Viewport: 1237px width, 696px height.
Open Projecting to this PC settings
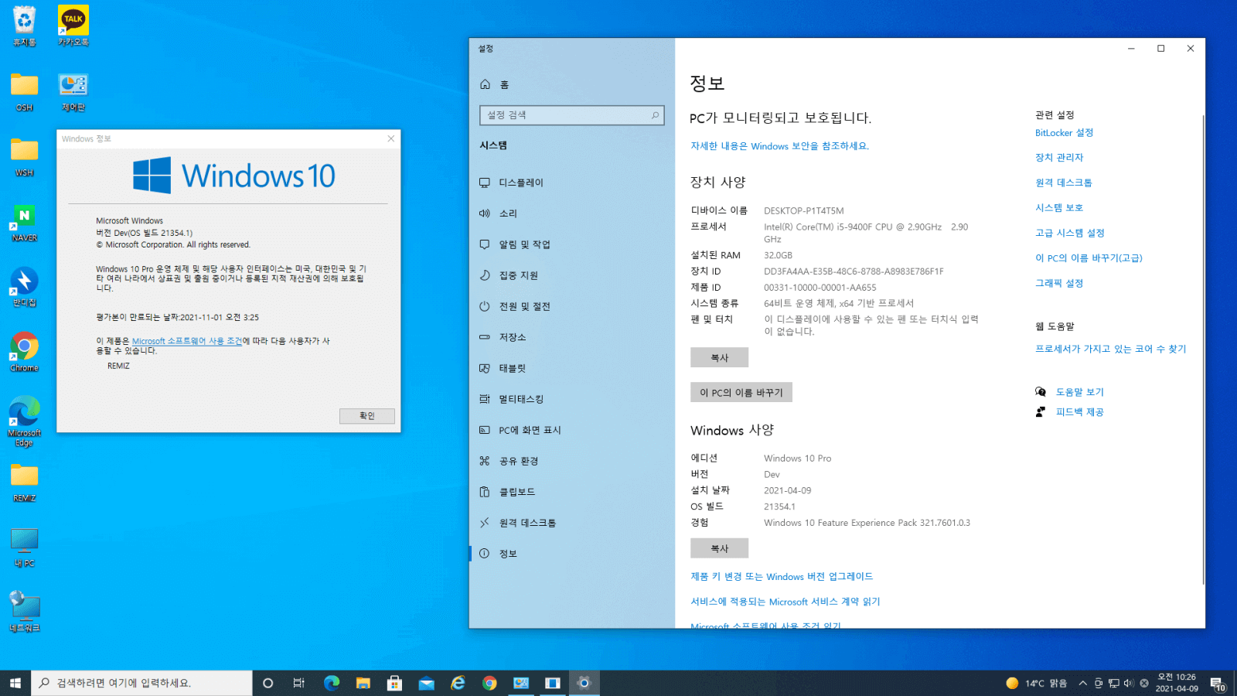coord(572,430)
